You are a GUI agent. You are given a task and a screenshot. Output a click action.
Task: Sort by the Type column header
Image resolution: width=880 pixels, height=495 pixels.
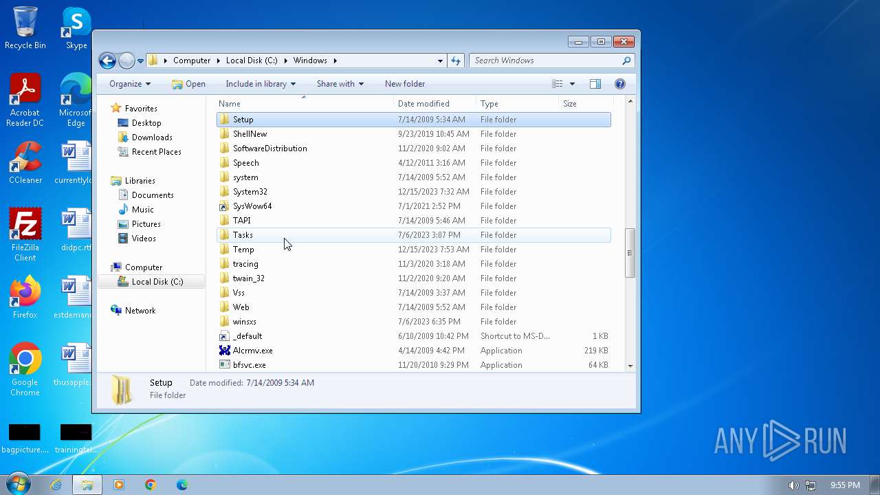tap(518, 104)
